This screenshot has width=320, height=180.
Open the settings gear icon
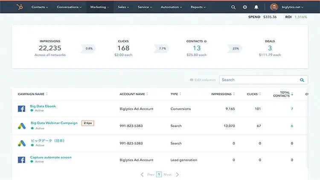[245, 7]
